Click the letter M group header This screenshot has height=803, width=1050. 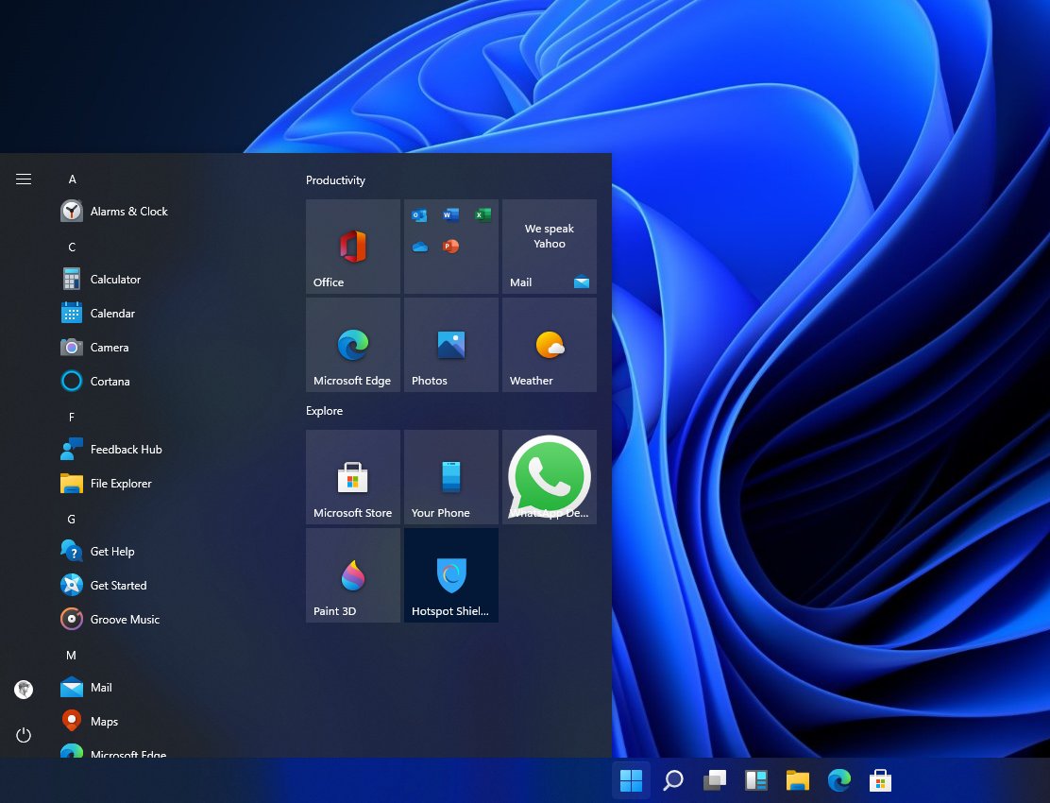coord(72,656)
